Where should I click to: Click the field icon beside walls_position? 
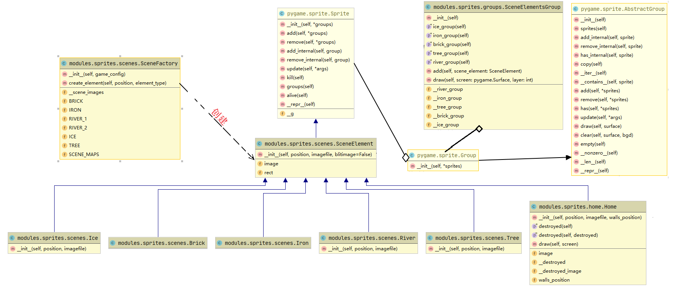tap(535, 280)
